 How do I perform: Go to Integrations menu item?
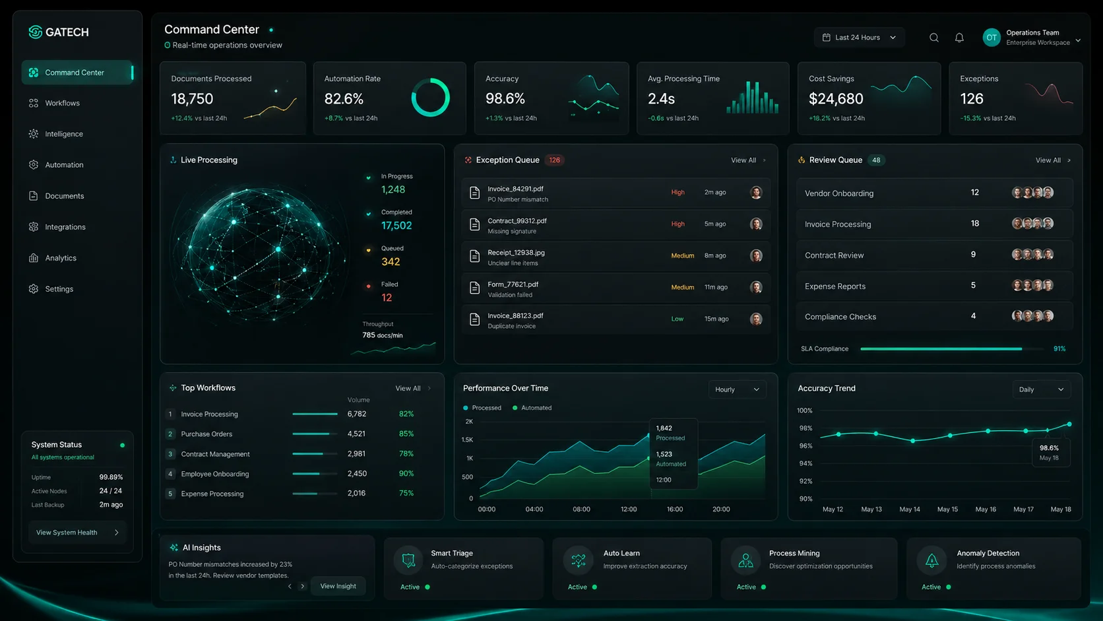65,227
